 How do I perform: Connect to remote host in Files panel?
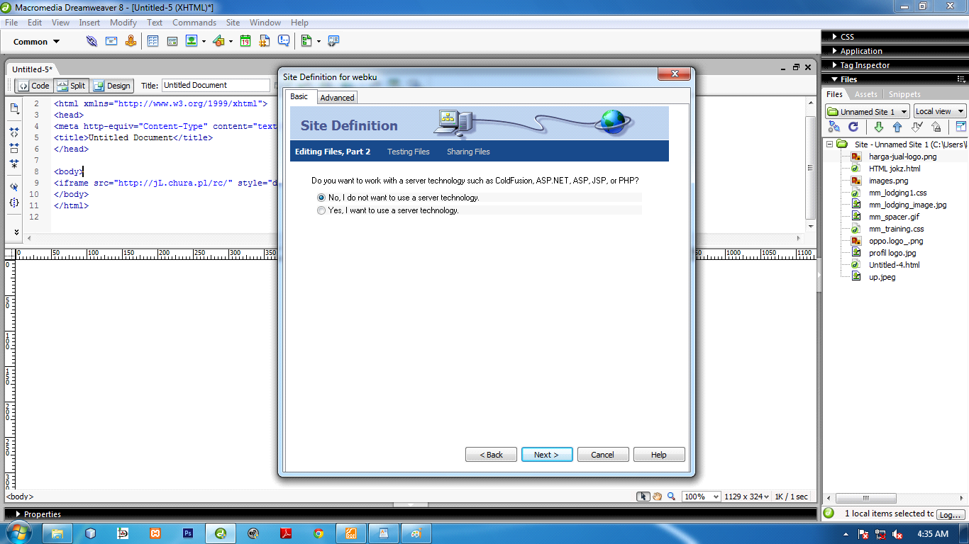834,127
